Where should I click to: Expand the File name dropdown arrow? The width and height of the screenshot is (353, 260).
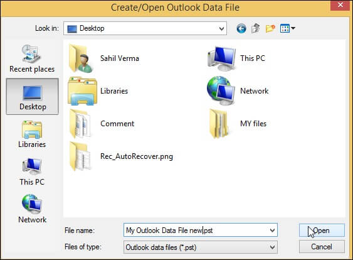(272, 230)
